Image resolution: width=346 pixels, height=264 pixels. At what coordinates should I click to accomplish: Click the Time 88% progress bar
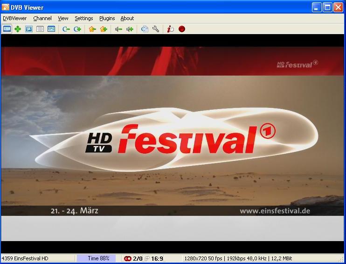(97, 258)
